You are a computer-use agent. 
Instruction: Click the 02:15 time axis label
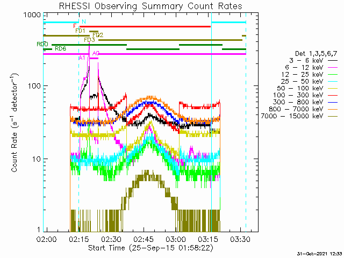[x=79, y=239]
